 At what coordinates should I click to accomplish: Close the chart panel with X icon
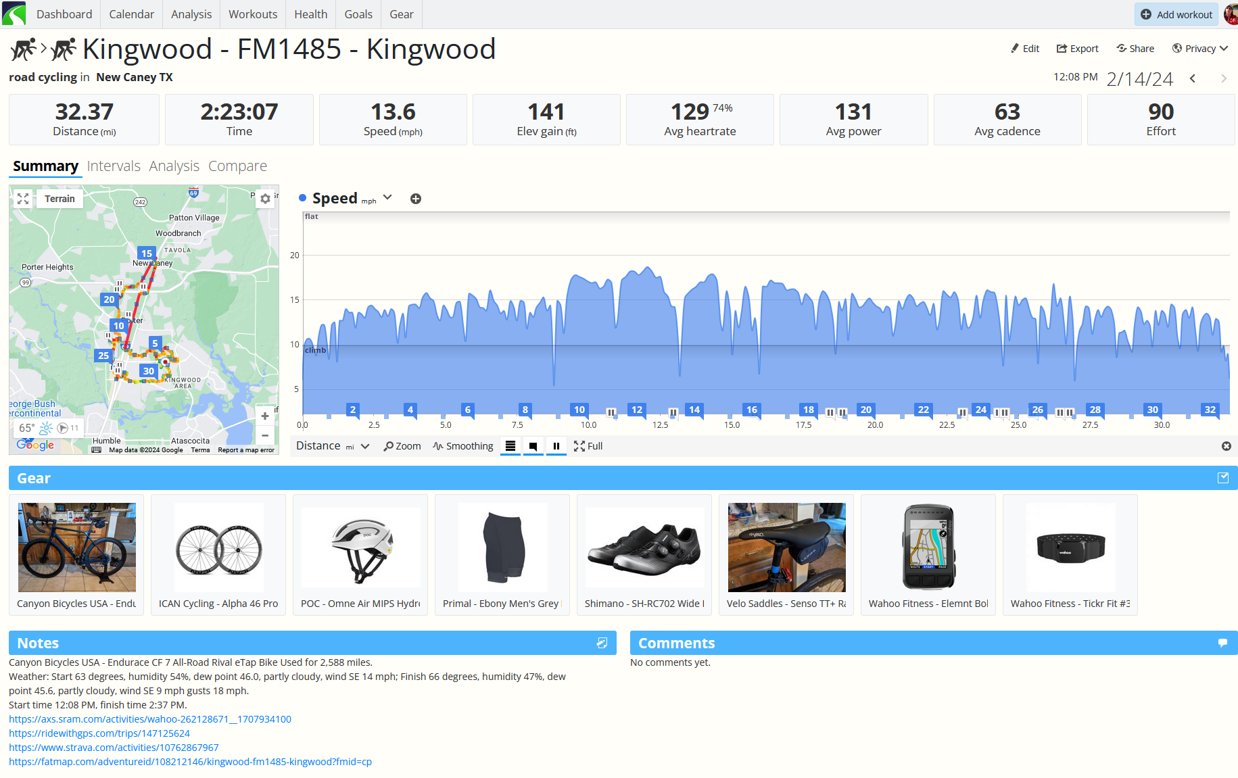point(1227,446)
